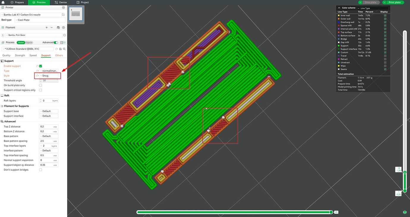Viewport: 410px width, 217px height.
Task: Click the layers icon in bottom-right corner
Action: [x=405, y=212]
